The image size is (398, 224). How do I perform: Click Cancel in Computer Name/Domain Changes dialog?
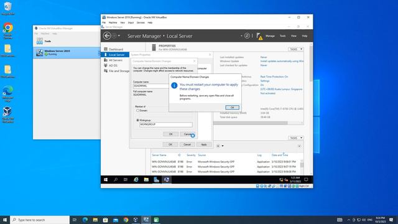point(187,134)
